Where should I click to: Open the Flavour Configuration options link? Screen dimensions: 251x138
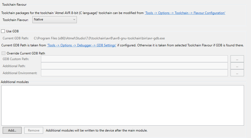(x=185, y=13)
